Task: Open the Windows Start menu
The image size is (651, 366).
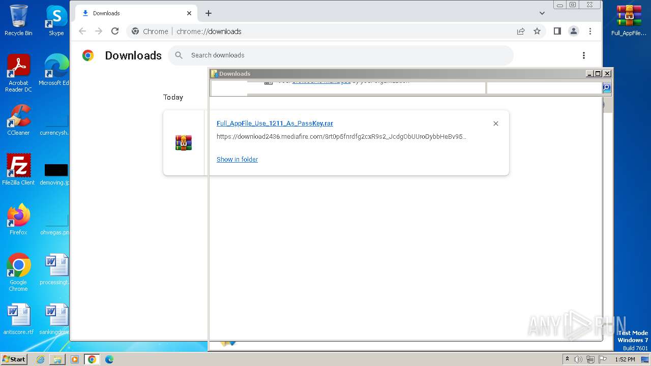Action: pos(14,359)
